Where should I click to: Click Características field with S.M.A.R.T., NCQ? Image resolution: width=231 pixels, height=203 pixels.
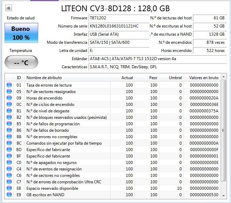point(157,67)
